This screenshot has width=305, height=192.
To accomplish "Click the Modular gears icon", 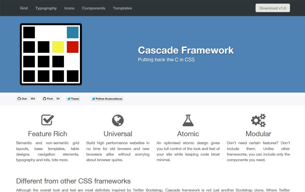I will click(x=258, y=120).
